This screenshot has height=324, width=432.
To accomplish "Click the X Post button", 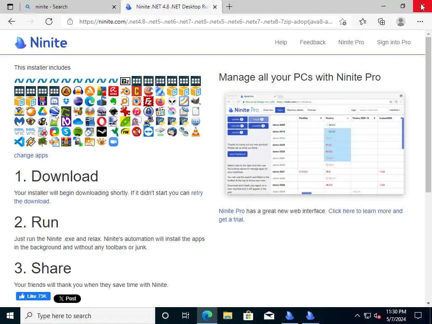I will point(67,298).
